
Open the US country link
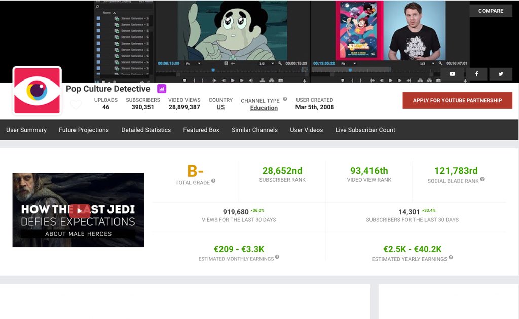(x=220, y=107)
